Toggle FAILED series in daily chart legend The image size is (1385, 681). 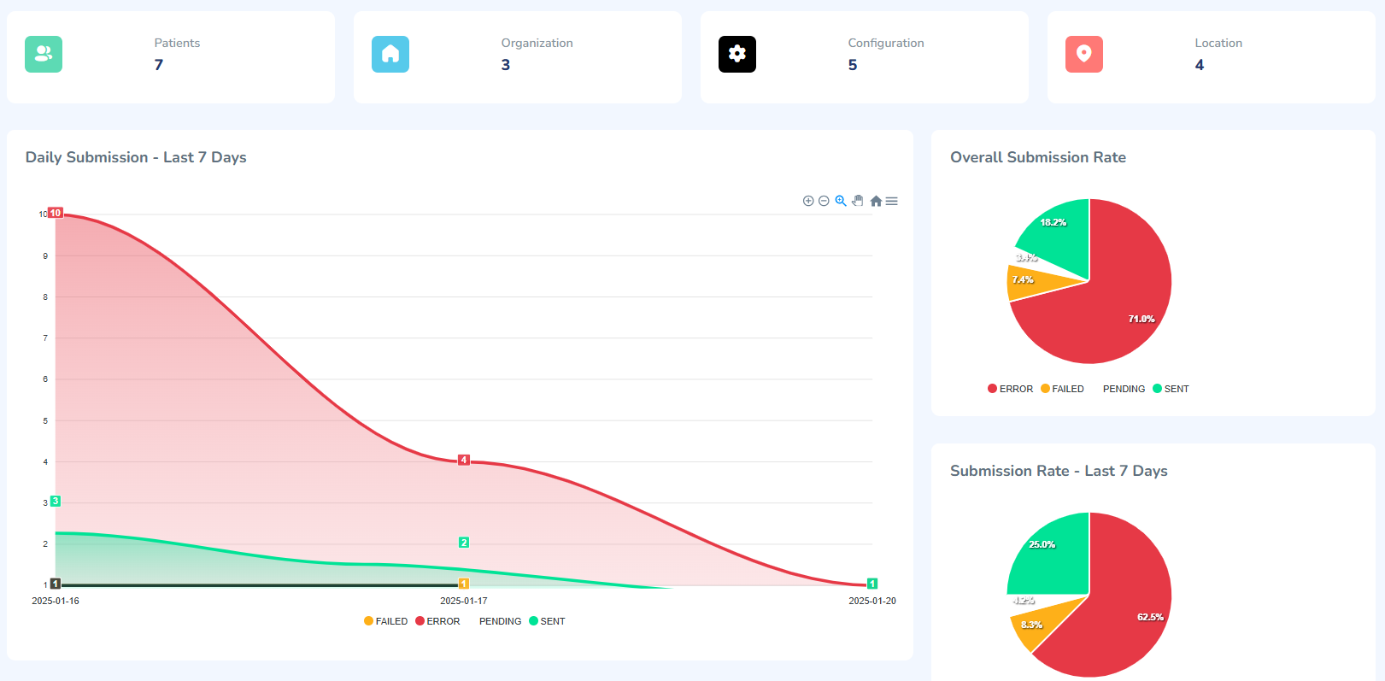click(x=386, y=621)
